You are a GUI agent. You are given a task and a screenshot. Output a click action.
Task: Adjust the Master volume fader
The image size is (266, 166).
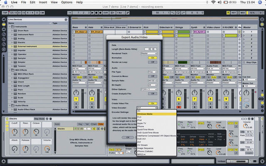tap(253, 99)
